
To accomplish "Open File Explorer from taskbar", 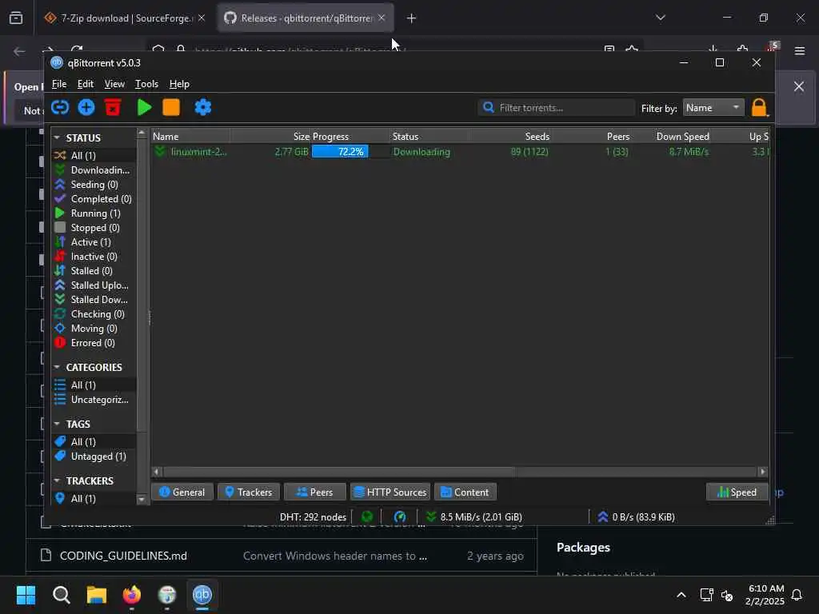I will coord(97,595).
